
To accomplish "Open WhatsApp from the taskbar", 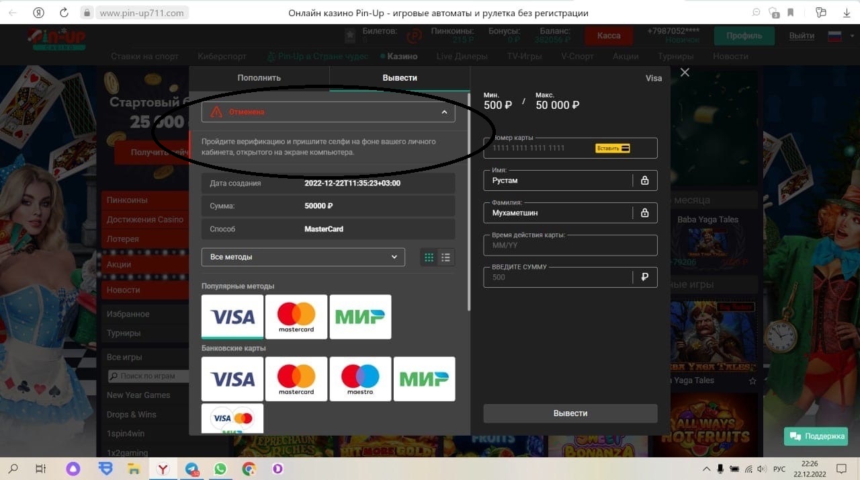I will (220, 469).
